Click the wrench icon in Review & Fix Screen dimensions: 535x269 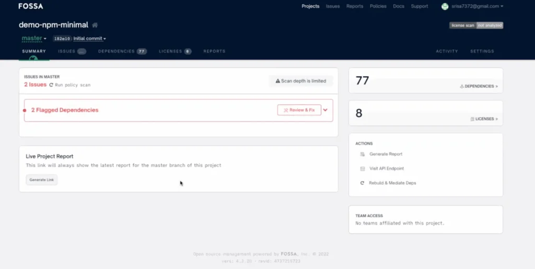point(286,110)
